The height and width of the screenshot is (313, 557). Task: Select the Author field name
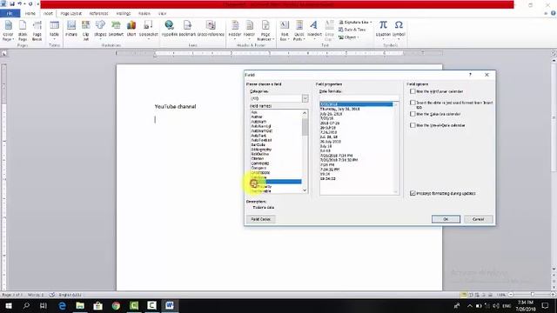(x=257, y=117)
